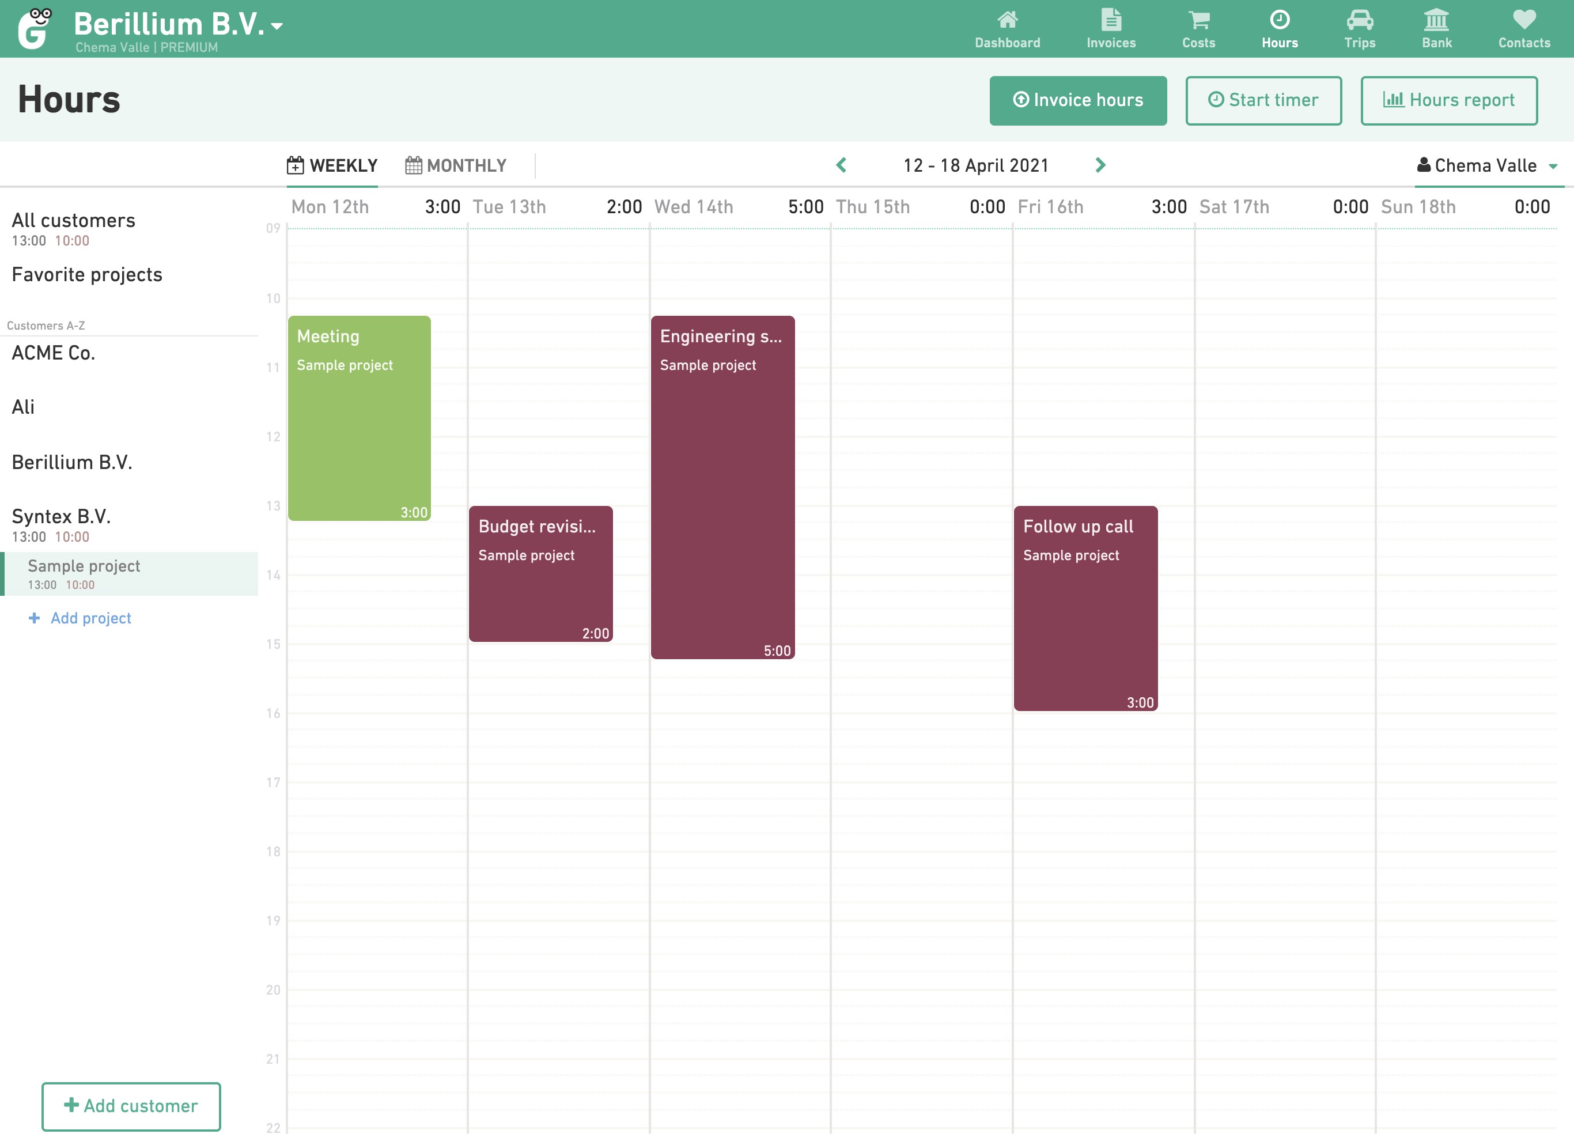The image size is (1574, 1134).
Task: Click the Add project link
Action: click(x=90, y=618)
